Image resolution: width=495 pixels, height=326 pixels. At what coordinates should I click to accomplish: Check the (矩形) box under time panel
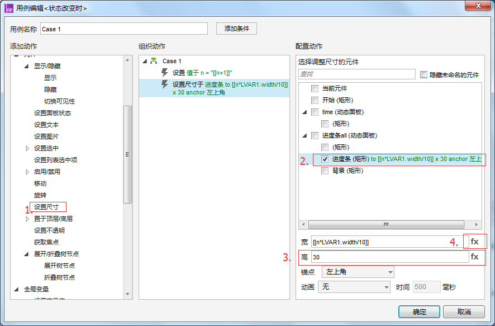click(325, 124)
